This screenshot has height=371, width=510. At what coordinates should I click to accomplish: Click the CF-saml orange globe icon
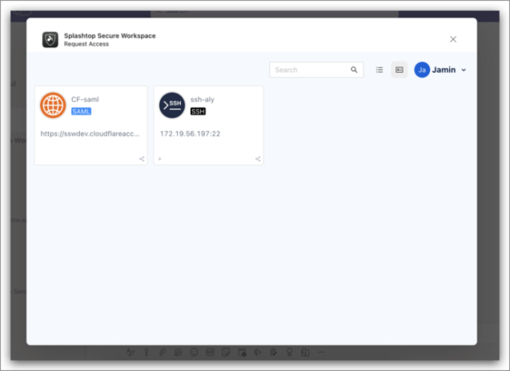point(53,105)
